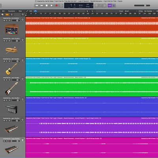Image resolution: width=158 pixels, height=158 pixels.
Task: Click the track header configuration icon
Action: (23, 15)
